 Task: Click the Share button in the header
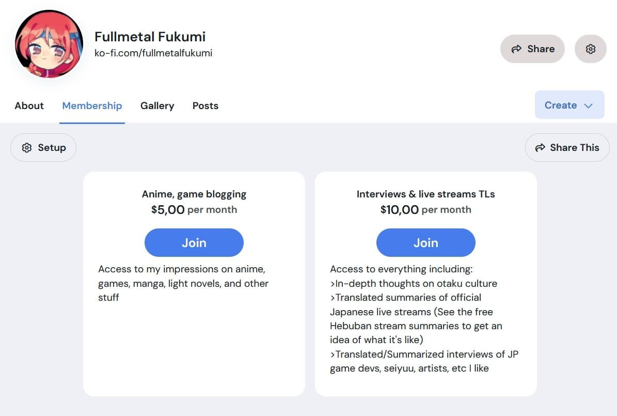click(532, 49)
